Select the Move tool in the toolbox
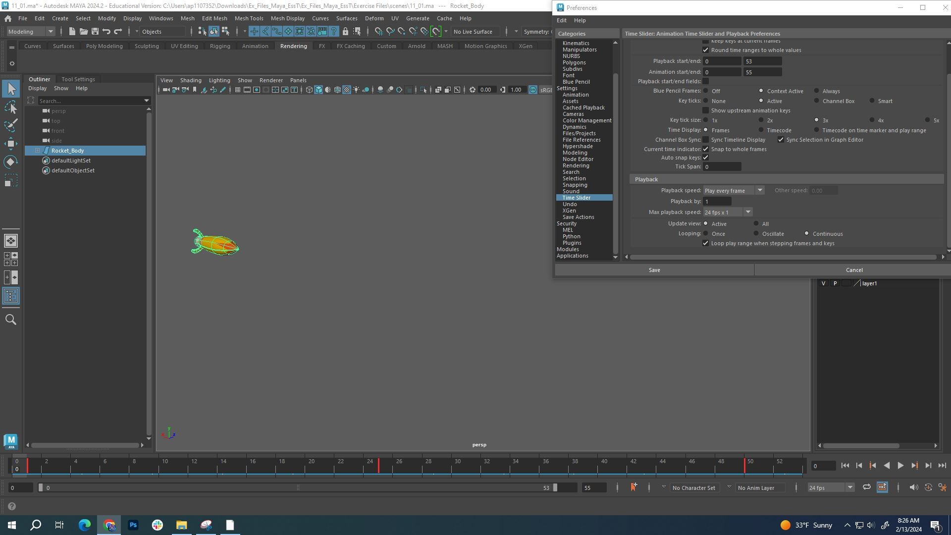 (11, 145)
